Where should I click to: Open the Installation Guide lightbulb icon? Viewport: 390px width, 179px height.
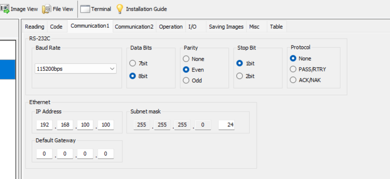coord(120,9)
